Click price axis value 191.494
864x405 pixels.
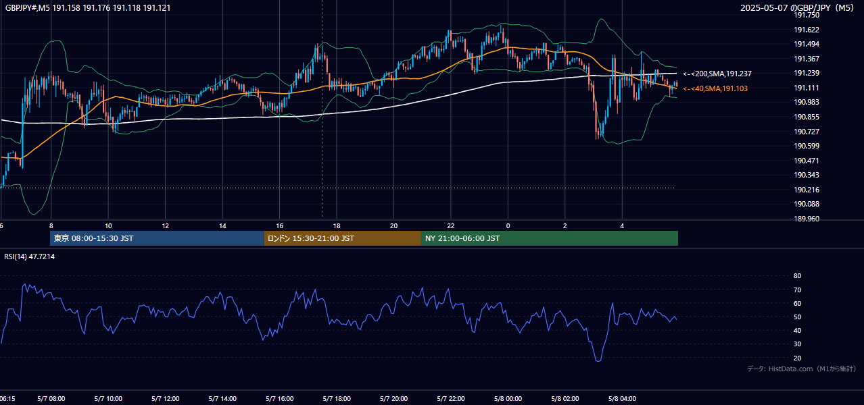click(806, 44)
